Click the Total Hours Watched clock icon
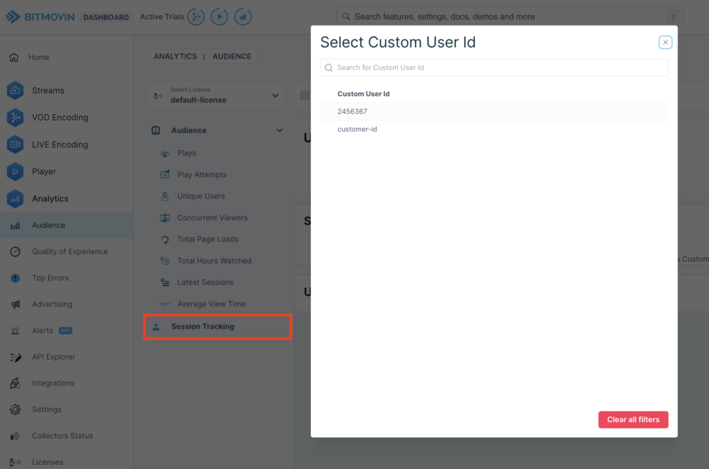 (x=165, y=261)
